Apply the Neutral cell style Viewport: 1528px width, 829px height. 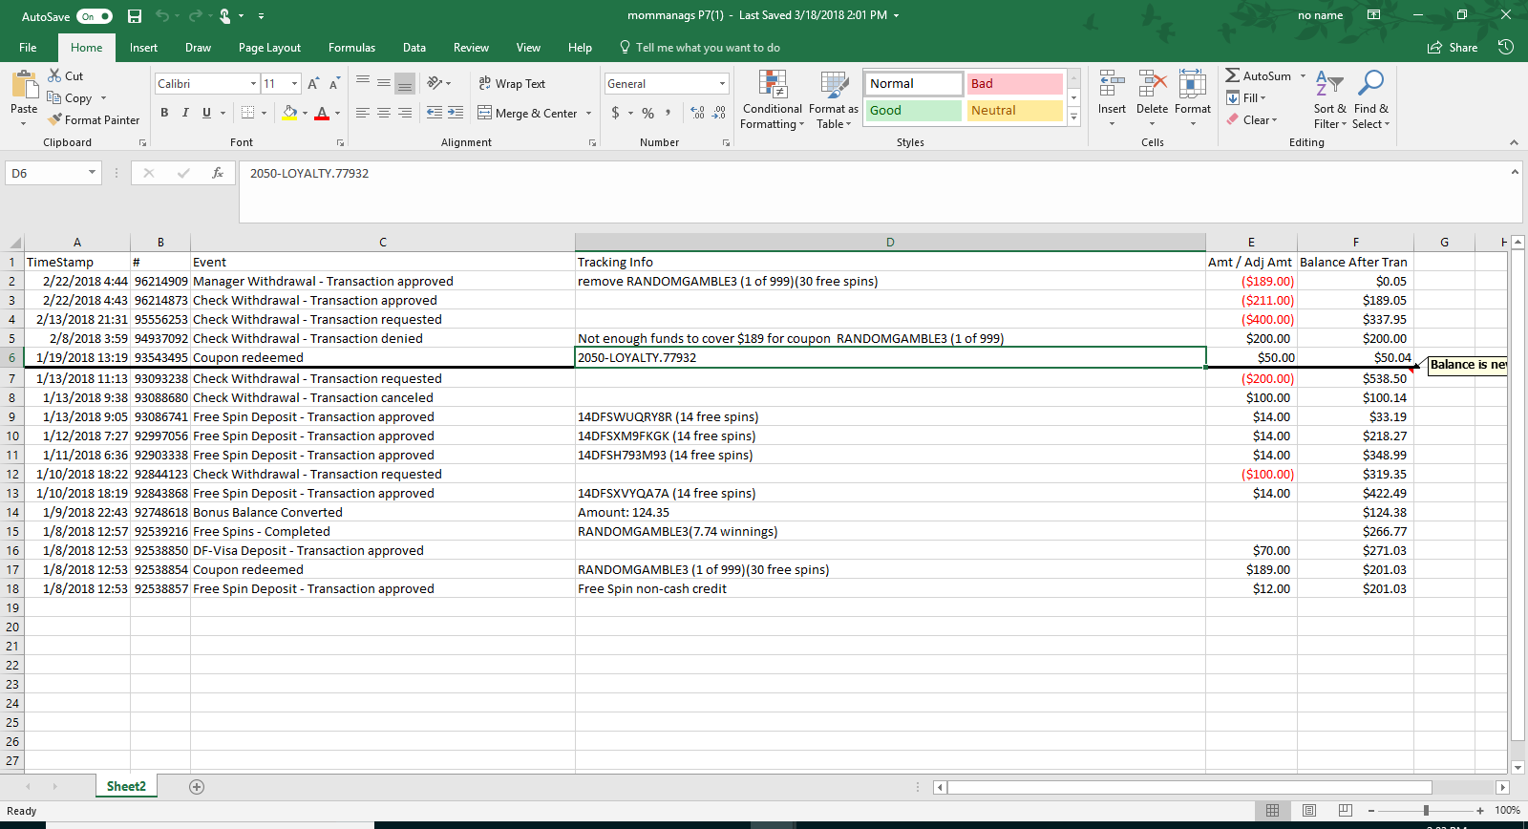click(x=1014, y=111)
